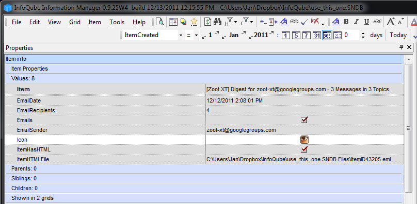Increment the days spinner up arrow
417x204 pixels.
[363, 33]
